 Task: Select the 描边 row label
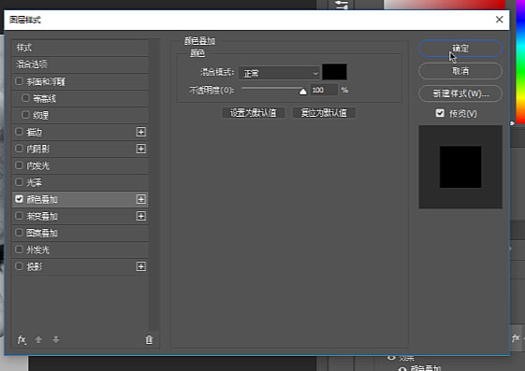click(35, 132)
